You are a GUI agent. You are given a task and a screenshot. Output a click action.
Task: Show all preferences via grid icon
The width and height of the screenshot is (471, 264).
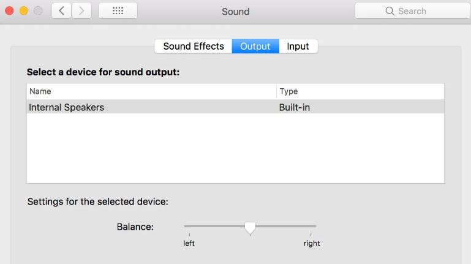pyautogui.click(x=118, y=11)
